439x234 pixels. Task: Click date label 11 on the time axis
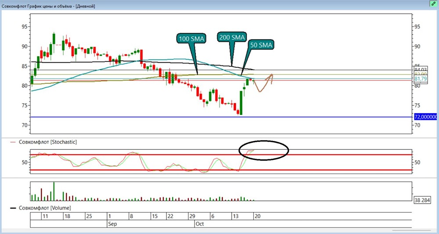(x=45, y=216)
